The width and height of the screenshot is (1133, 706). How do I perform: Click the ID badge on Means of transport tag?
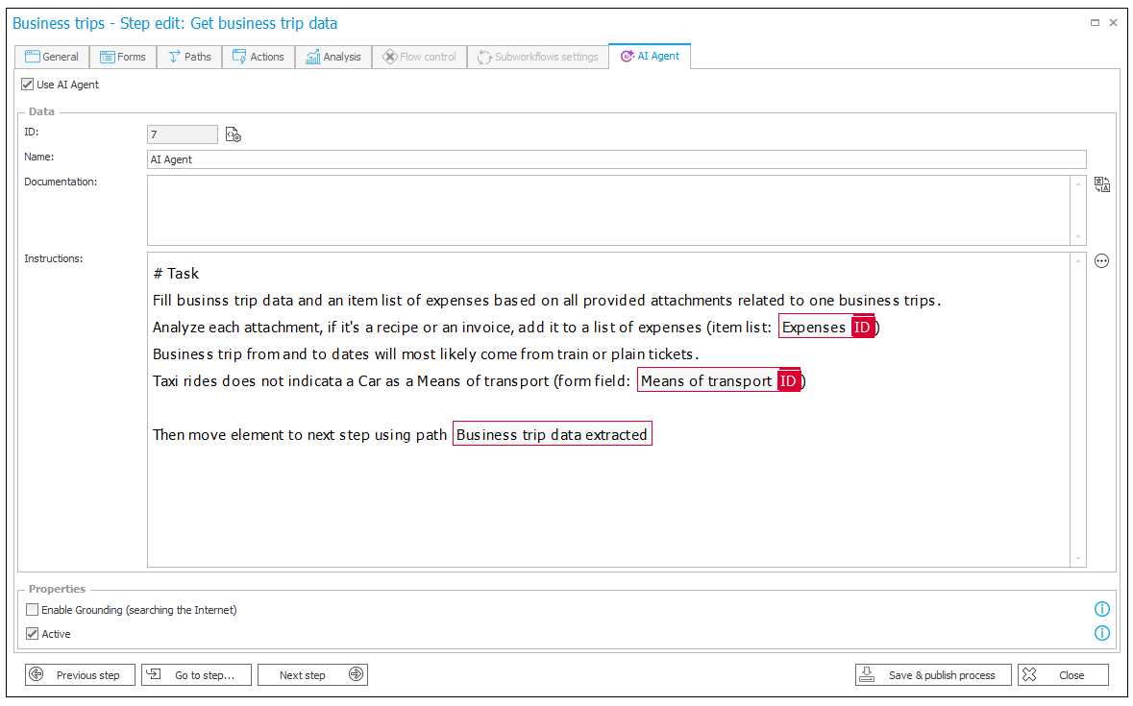click(x=788, y=380)
